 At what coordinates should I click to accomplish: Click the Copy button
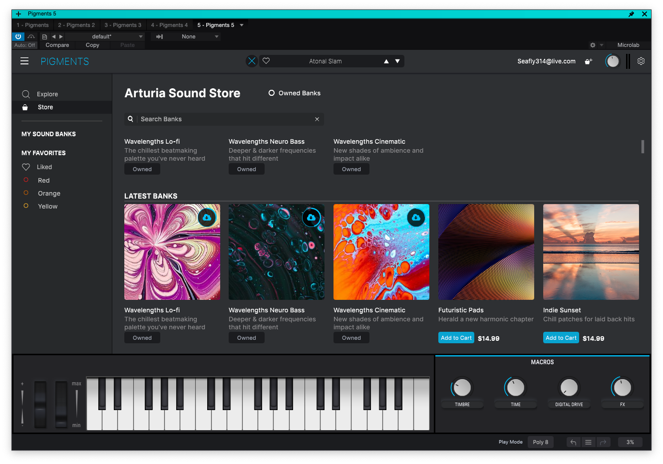tap(92, 45)
